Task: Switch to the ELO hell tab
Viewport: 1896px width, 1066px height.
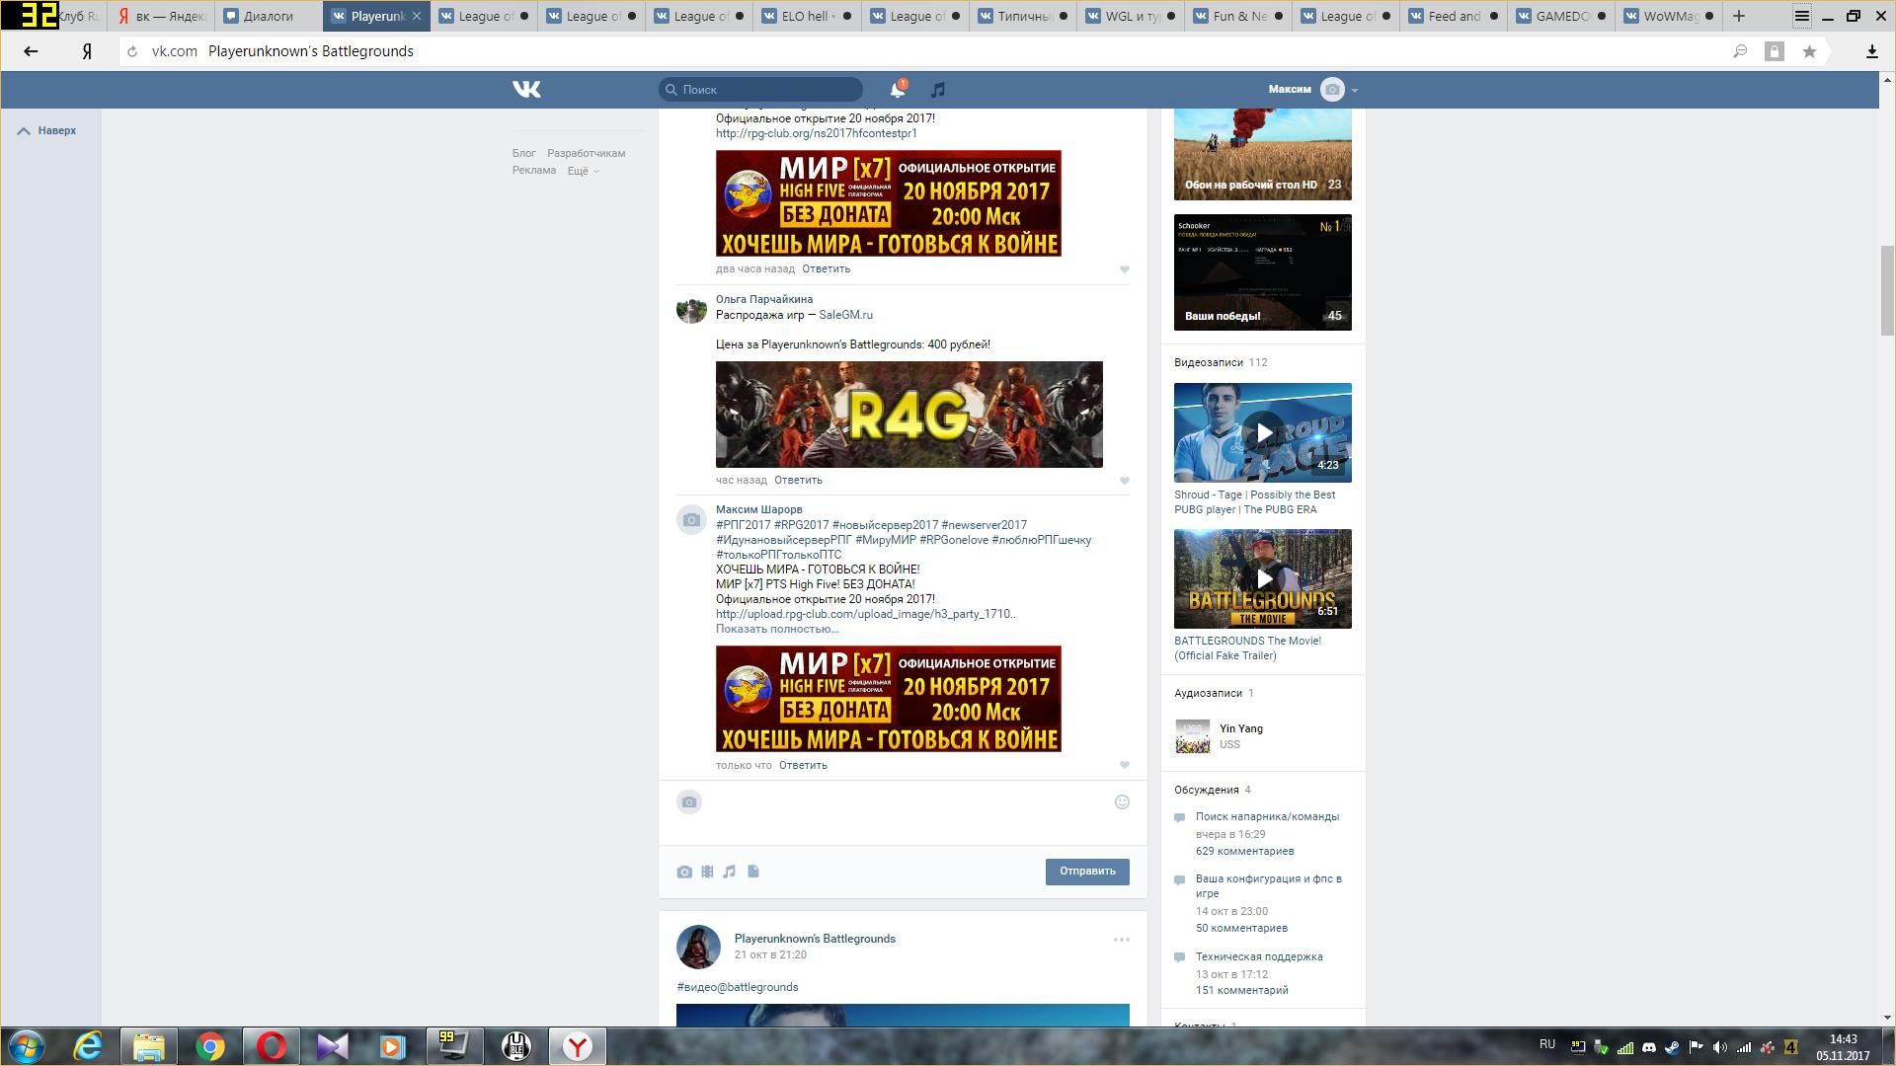Action: 807,16
